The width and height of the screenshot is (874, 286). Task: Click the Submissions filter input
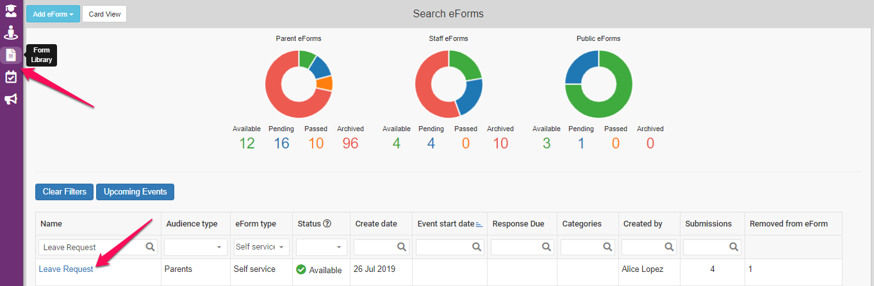(712, 247)
